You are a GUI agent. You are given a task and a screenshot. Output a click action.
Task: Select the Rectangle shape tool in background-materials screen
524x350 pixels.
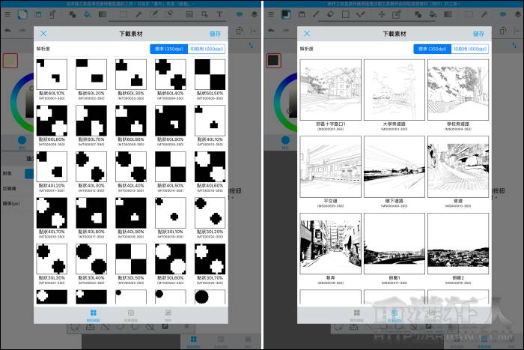[x=346, y=14]
